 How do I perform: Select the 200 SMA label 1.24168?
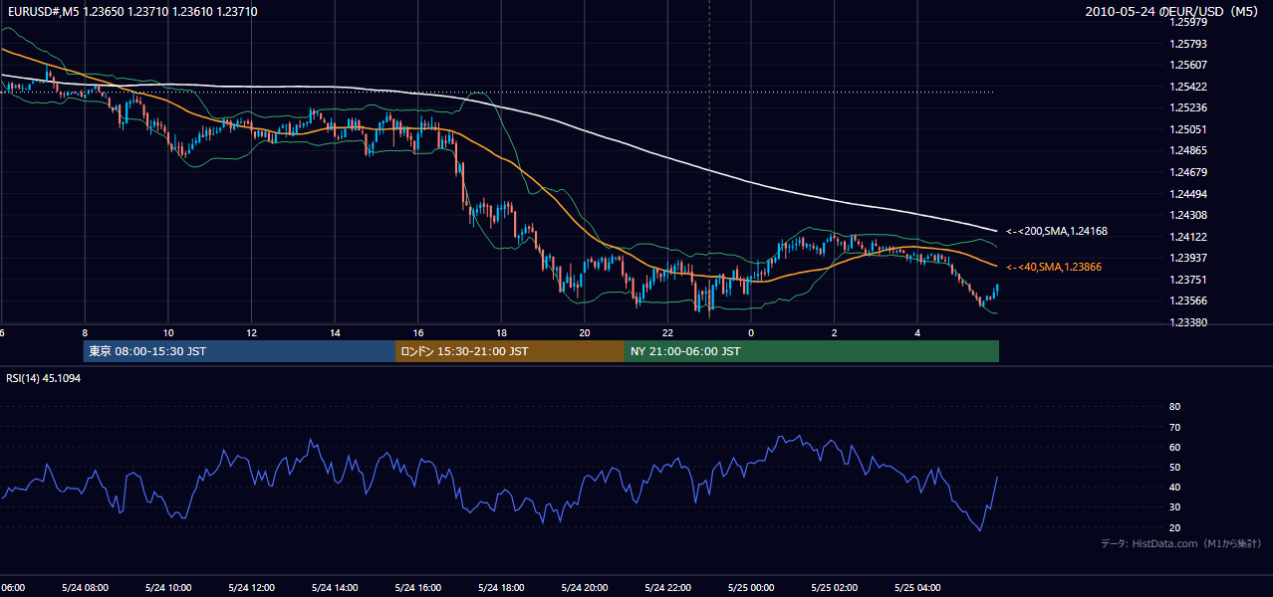1057,231
